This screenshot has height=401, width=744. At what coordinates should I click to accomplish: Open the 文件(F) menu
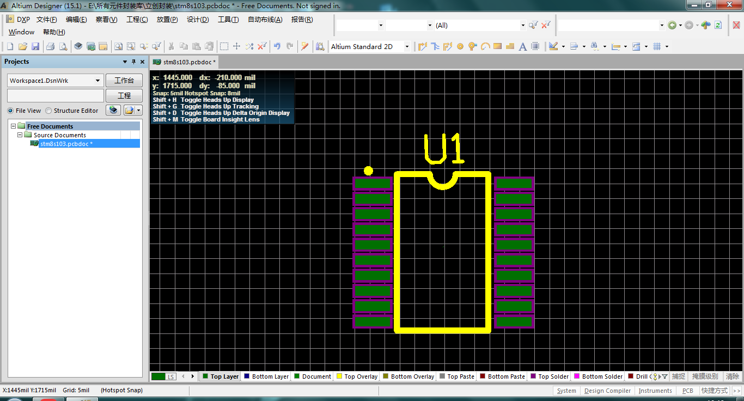click(x=47, y=20)
